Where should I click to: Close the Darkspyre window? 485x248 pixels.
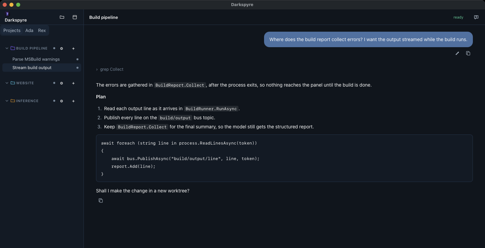point(5,5)
